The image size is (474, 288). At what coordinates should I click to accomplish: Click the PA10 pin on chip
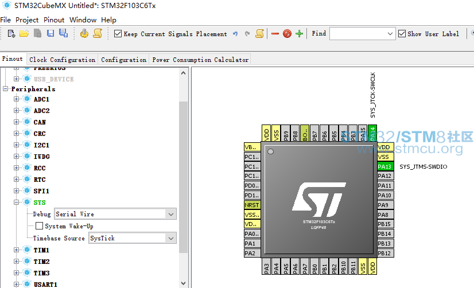coord(386,195)
